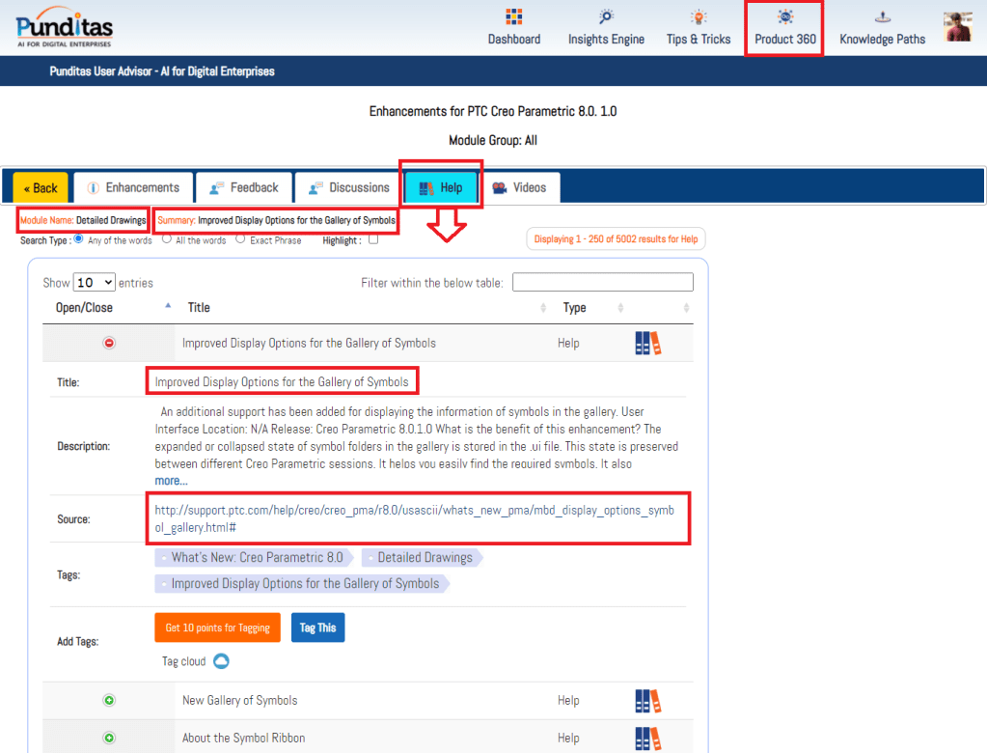Screen dimensions: 987x753
Task: Open the Knowledge Paths icon
Action: [x=882, y=17]
